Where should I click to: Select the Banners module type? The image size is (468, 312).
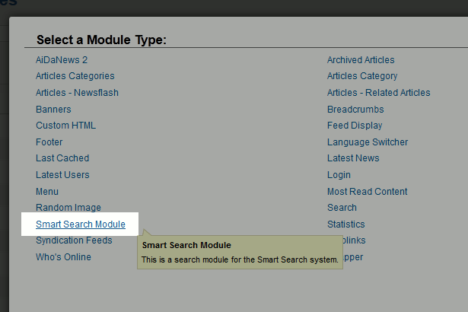(x=53, y=110)
